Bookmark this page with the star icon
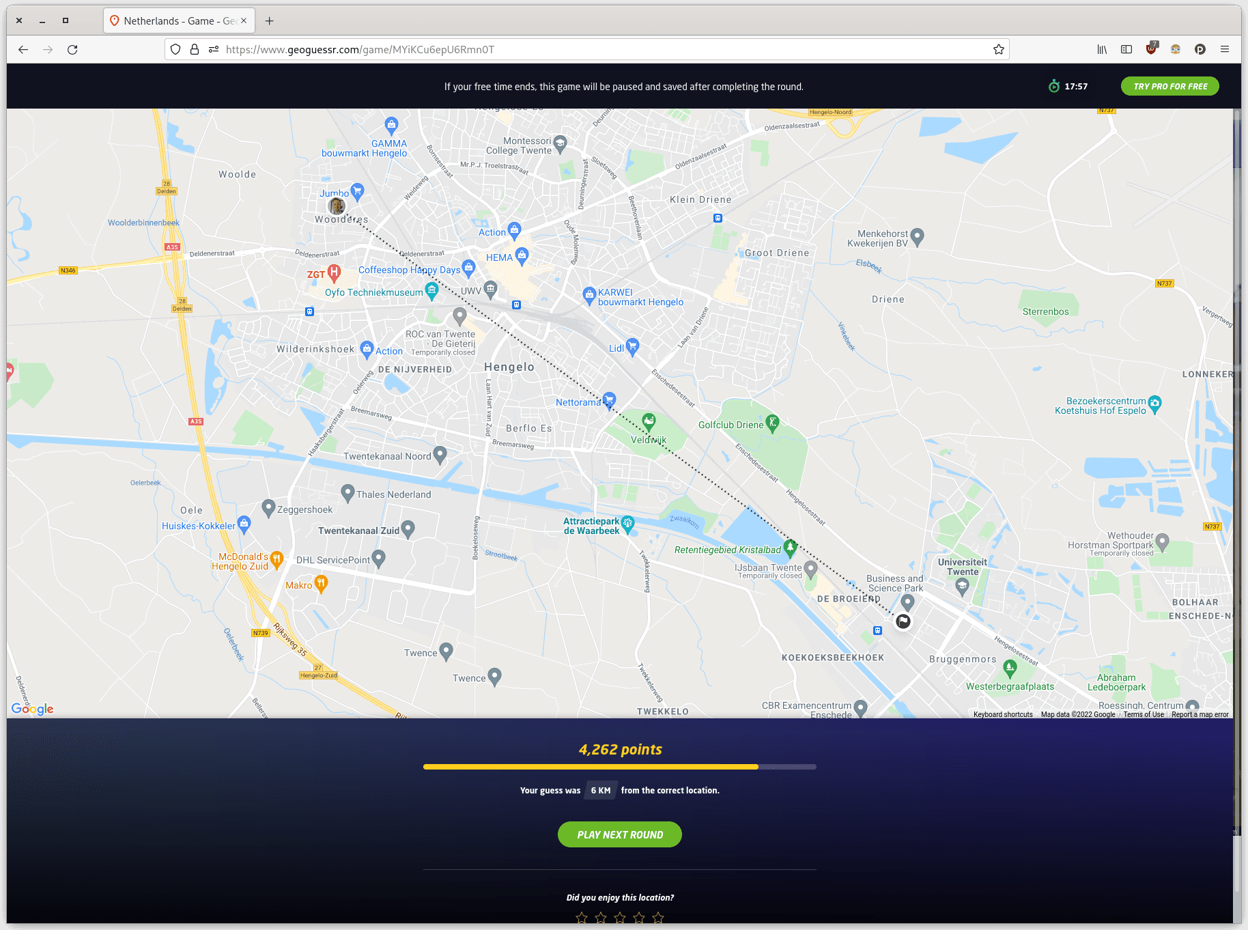The width and height of the screenshot is (1248, 930). (999, 49)
